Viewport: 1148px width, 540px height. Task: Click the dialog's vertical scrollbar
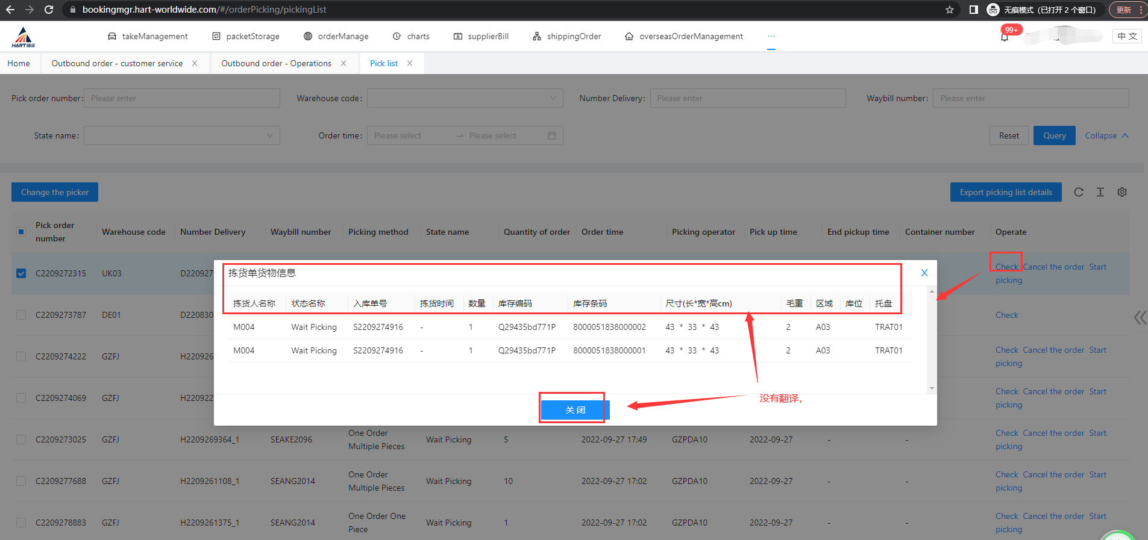[x=932, y=340]
